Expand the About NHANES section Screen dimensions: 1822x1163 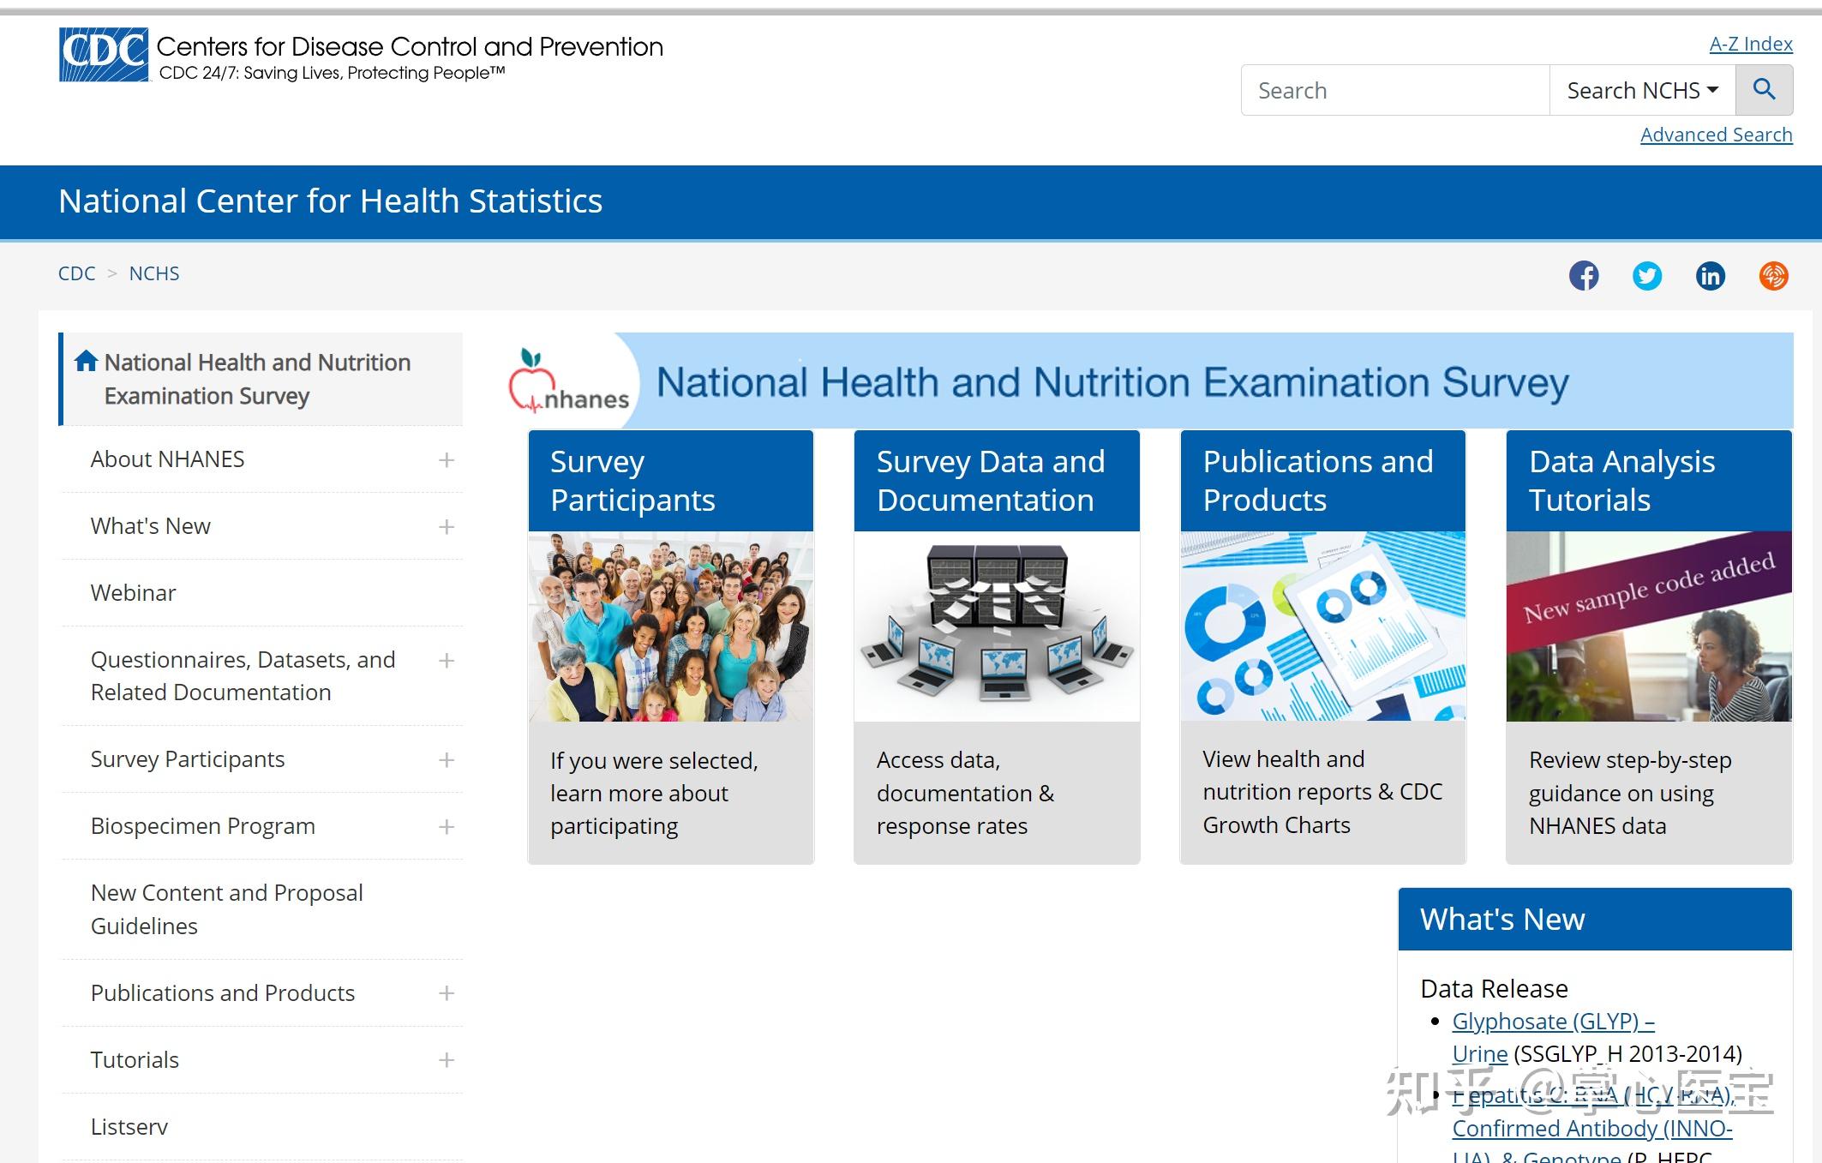(x=446, y=460)
